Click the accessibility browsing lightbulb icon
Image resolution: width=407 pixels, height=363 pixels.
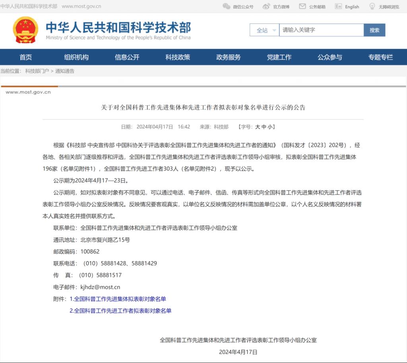click(372, 6)
